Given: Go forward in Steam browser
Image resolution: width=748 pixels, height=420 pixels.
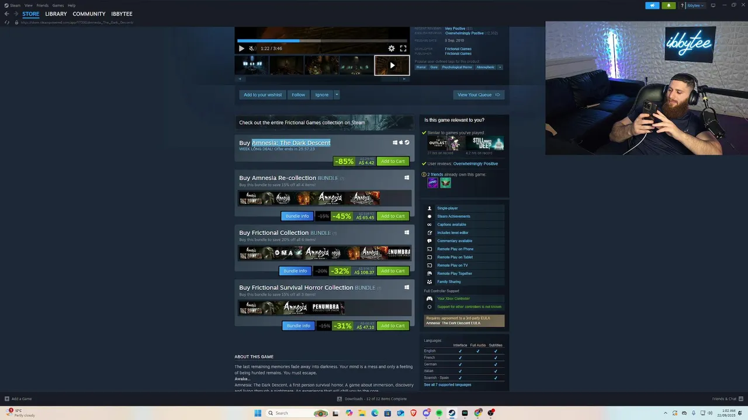Looking at the screenshot, I should (15, 14).
